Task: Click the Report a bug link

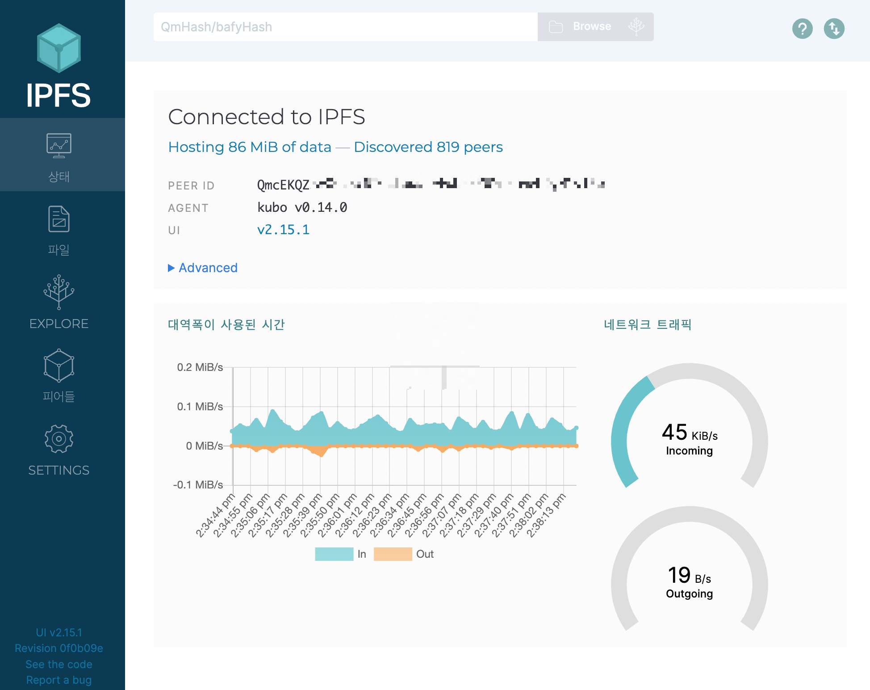Action: click(x=59, y=680)
